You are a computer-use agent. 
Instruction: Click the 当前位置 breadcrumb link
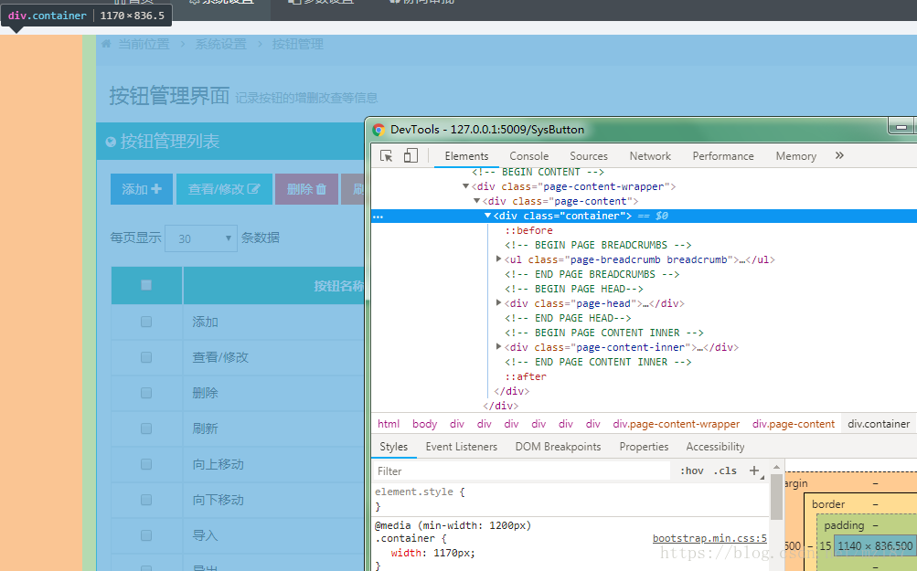click(144, 44)
